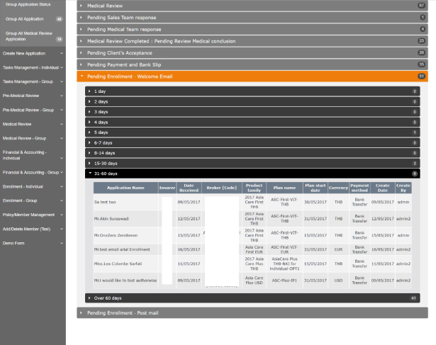This screenshot has height=345, width=436.
Task: Open Group All Medical Review Application item
Action: (33, 36)
